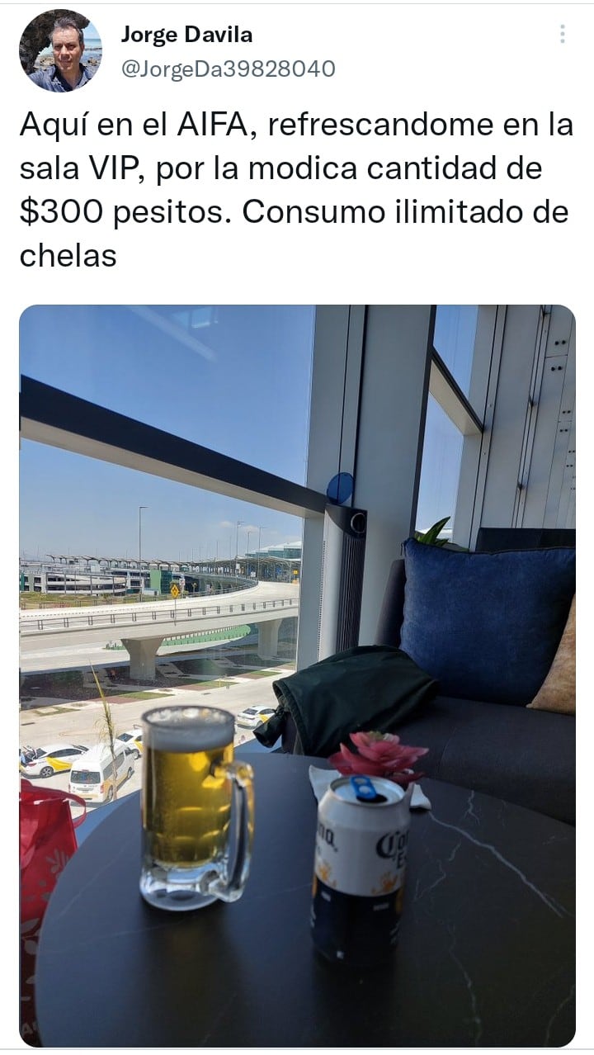Open the @JorgeDa39828040 handle link
594x1055 pixels.
coord(228,69)
